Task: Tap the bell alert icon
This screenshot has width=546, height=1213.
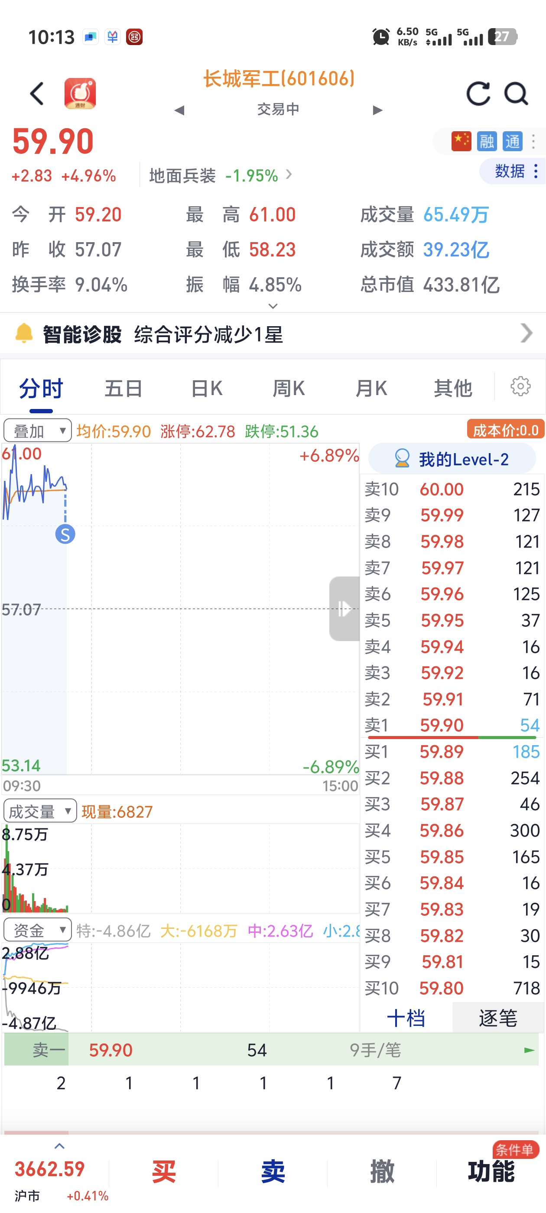Action: click(x=24, y=334)
